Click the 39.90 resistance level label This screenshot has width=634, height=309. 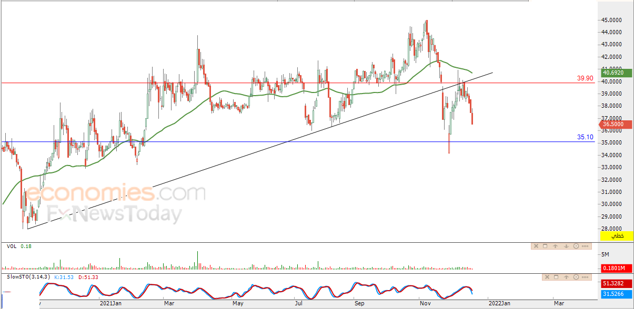coord(585,78)
